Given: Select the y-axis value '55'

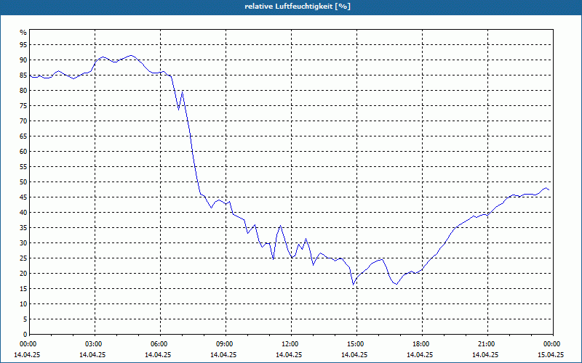Looking at the screenshot, I should [x=23, y=167].
